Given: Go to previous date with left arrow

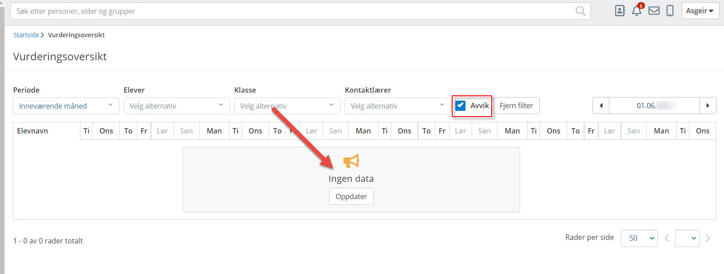Looking at the screenshot, I should tap(601, 106).
